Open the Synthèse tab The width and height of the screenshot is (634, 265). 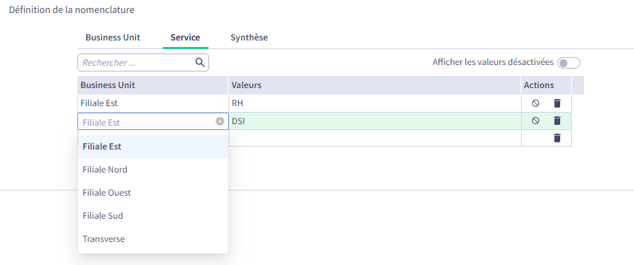[x=249, y=38]
